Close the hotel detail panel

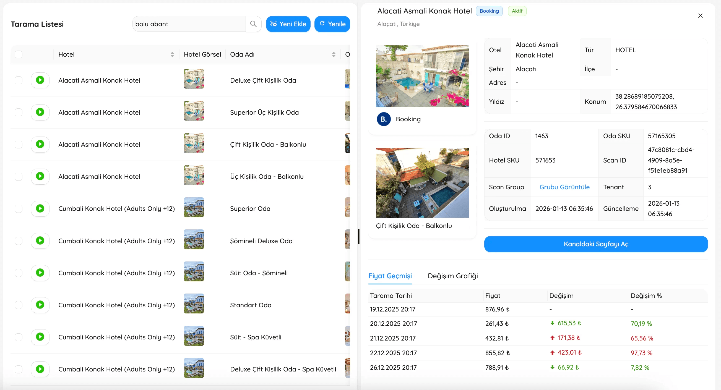[700, 16]
